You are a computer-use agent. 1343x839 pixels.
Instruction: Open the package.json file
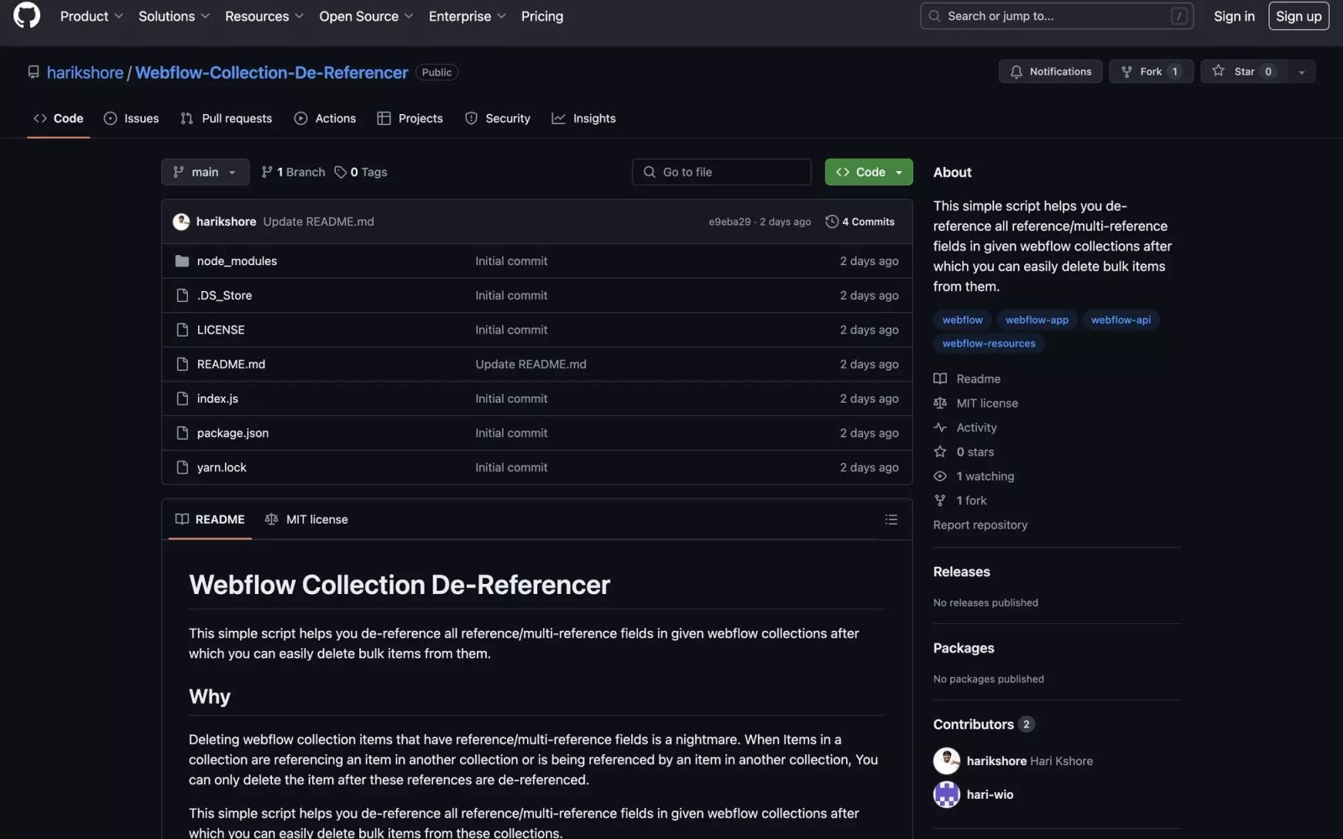(x=233, y=433)
